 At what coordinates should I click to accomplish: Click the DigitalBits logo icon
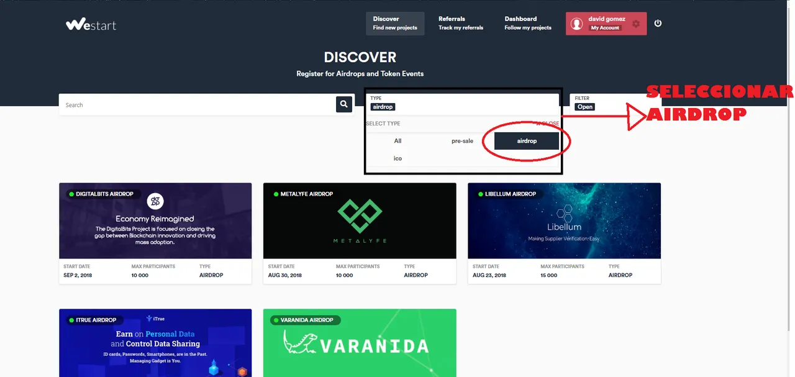click(x=155, y=201)
